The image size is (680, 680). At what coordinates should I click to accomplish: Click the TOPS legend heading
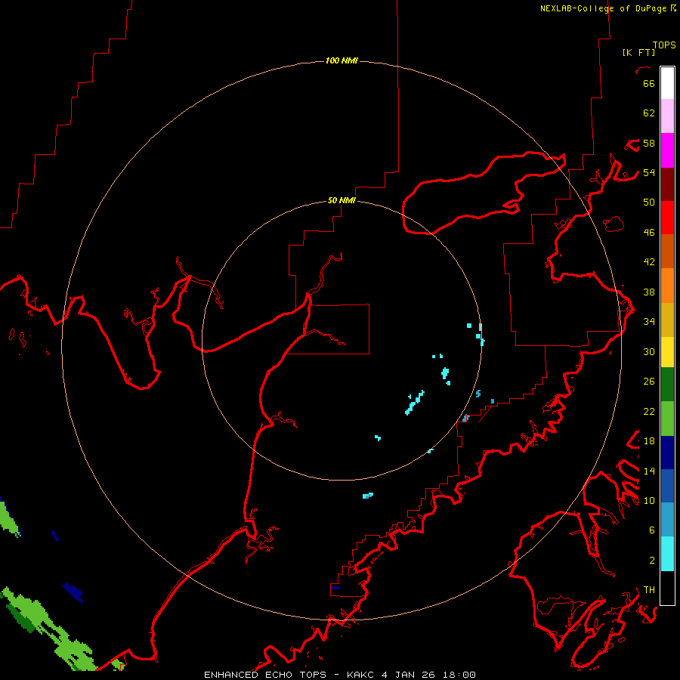(x=664, y=45)
